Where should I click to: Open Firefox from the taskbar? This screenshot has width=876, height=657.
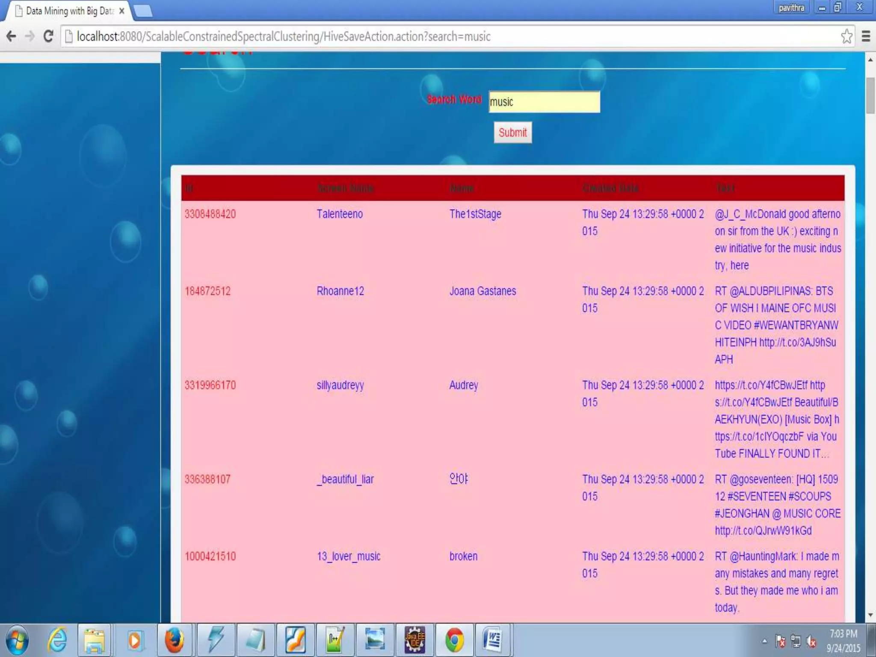click(x=174, y=640)
